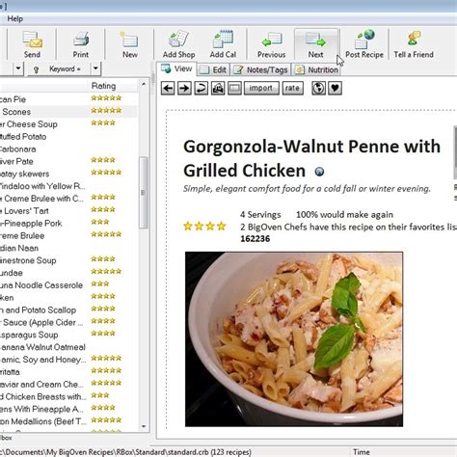457x457 pixels.
Task: Click the four-star rating under title
Action: [x=204, y=227]
